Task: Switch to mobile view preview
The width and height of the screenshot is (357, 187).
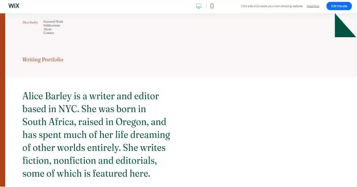Action: pyautogui.click(x=212, y=6)
